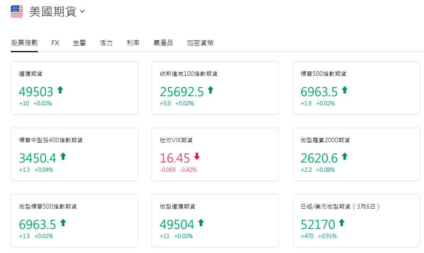Click the 活力 tab
This screenshot has width=424, height=253.
click(106, 42)
